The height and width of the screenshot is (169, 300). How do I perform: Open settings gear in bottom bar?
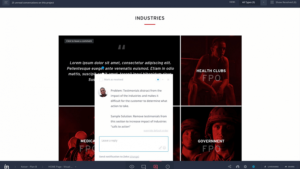click(x=245, y=167)
